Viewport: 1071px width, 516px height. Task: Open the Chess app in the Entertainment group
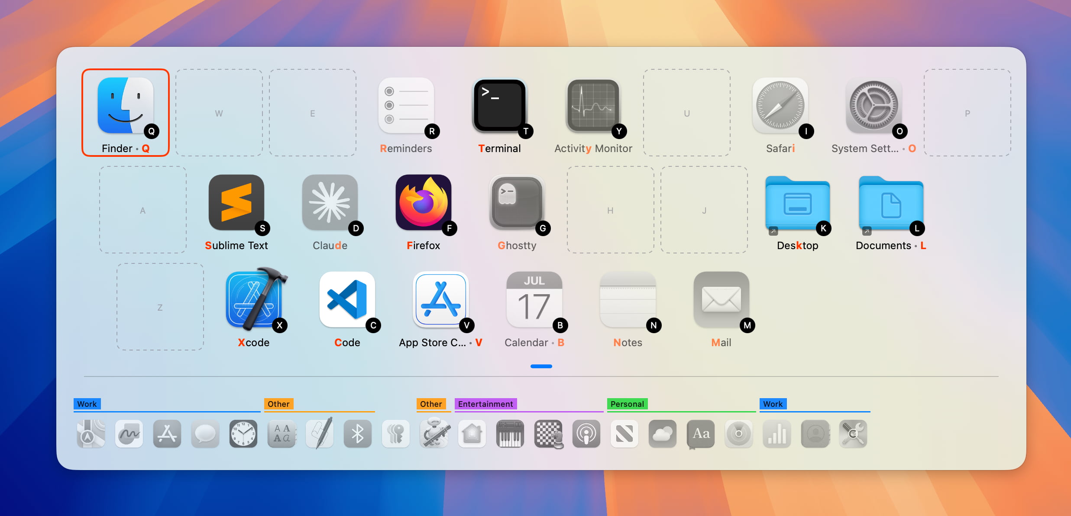click(x=549, y=434)
